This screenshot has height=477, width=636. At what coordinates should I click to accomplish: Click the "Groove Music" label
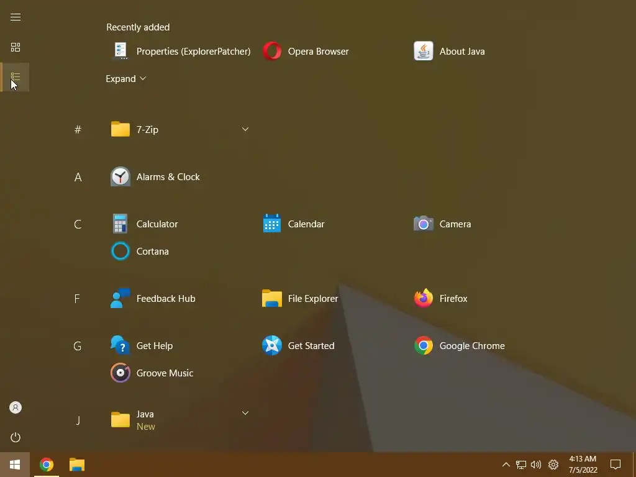click(x=165, y=373)
